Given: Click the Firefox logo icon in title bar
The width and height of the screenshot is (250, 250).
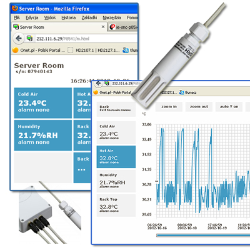Looking at the screenshot, I should click(x=15, y=8).
